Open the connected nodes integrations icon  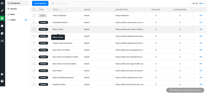click(x=2, y=41)
